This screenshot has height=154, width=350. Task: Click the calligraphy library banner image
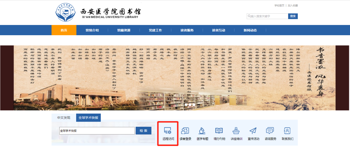[175, 78]
